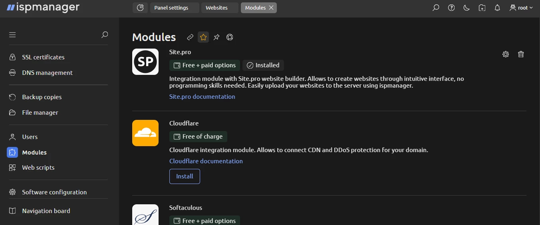Viewport: 540px width, 225px height.
Task: Delete the Site.pro module with trash icon
Action: pos(521,54)
